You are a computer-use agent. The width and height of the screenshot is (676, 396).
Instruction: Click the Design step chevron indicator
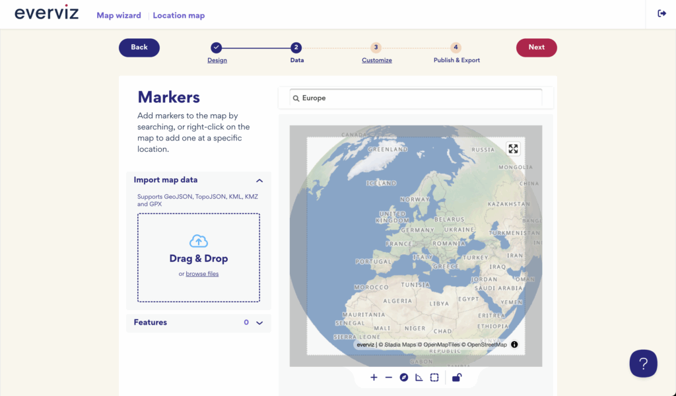tap(217, 48)
